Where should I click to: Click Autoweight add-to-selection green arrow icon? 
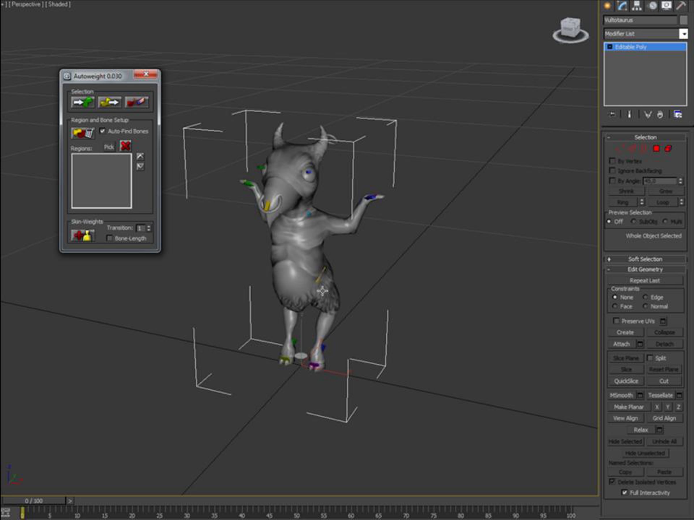pos(83,102)
